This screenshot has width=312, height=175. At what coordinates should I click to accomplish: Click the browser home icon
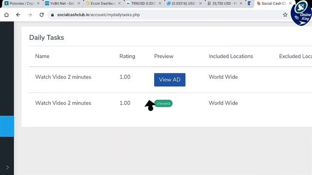[x=6, y=15]
